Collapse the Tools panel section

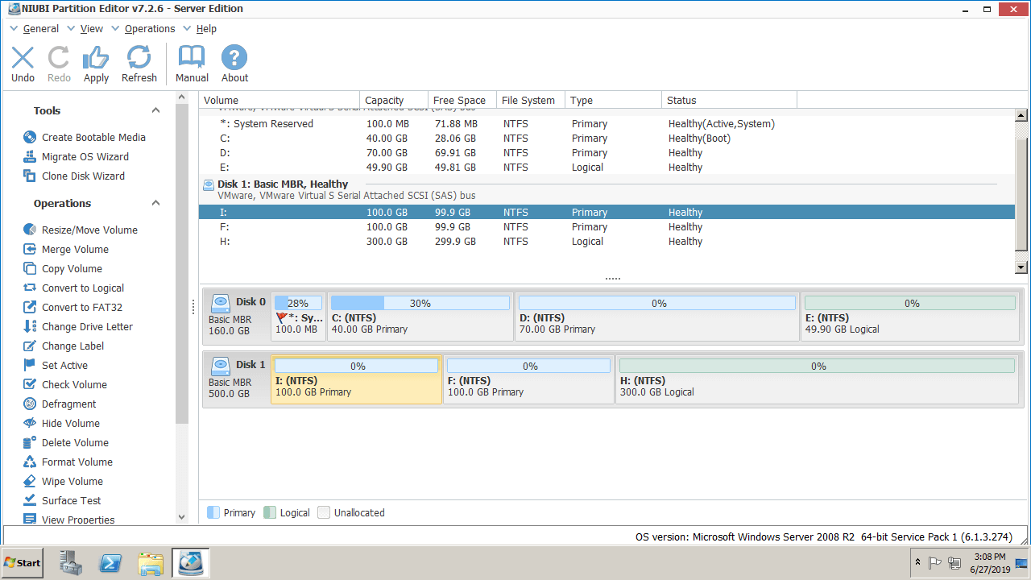[x=156, y=111]
